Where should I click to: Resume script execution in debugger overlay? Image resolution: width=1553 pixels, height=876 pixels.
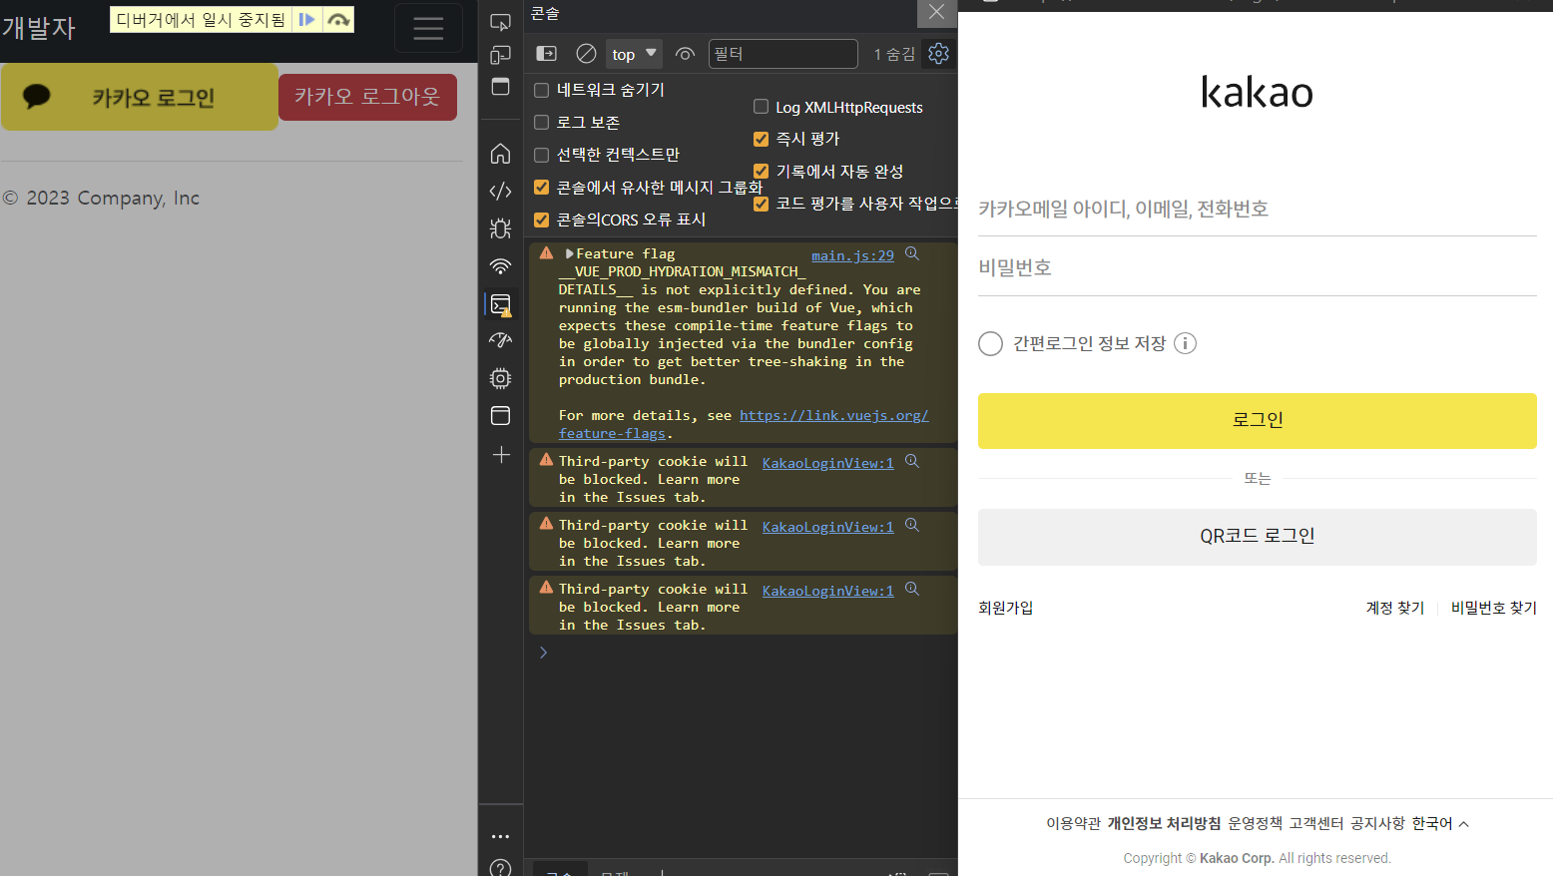[x=307, y=19]
